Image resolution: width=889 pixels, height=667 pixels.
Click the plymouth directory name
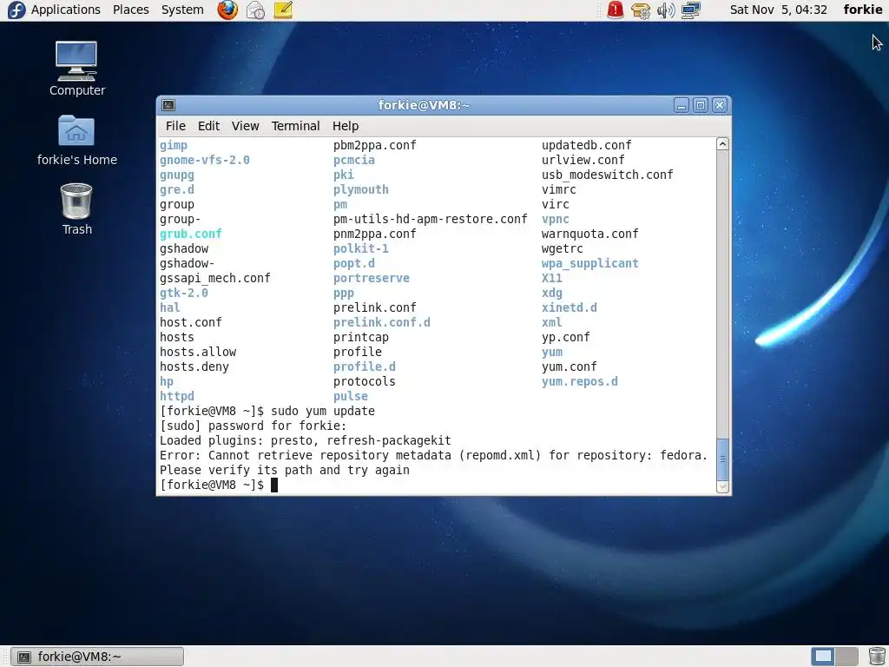point(360,189)
